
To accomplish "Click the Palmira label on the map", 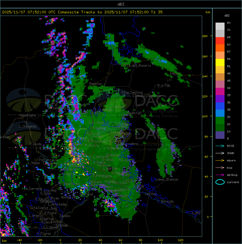I will coord(104,165).
